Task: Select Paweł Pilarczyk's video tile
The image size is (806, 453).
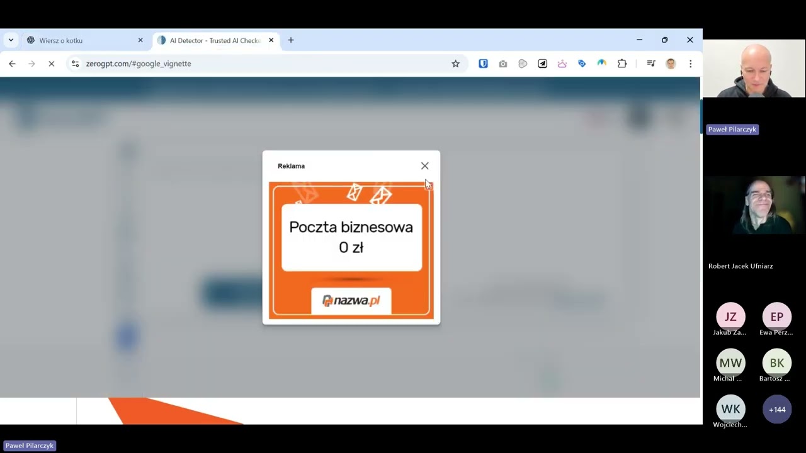Action: pyautogui.click(x=754, y=69)
